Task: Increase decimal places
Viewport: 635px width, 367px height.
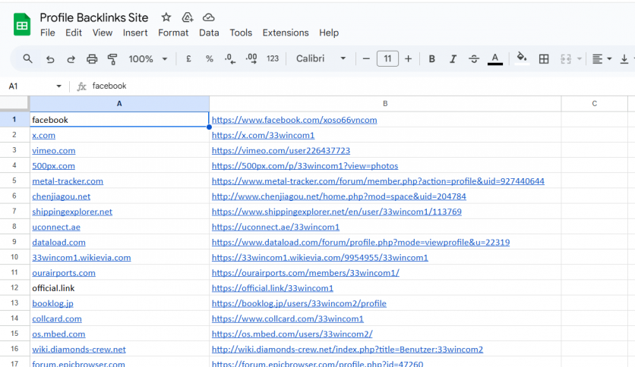Action: [x=251, y=59]
